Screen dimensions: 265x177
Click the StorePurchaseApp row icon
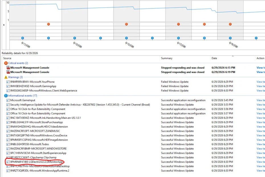click(8, 122)
